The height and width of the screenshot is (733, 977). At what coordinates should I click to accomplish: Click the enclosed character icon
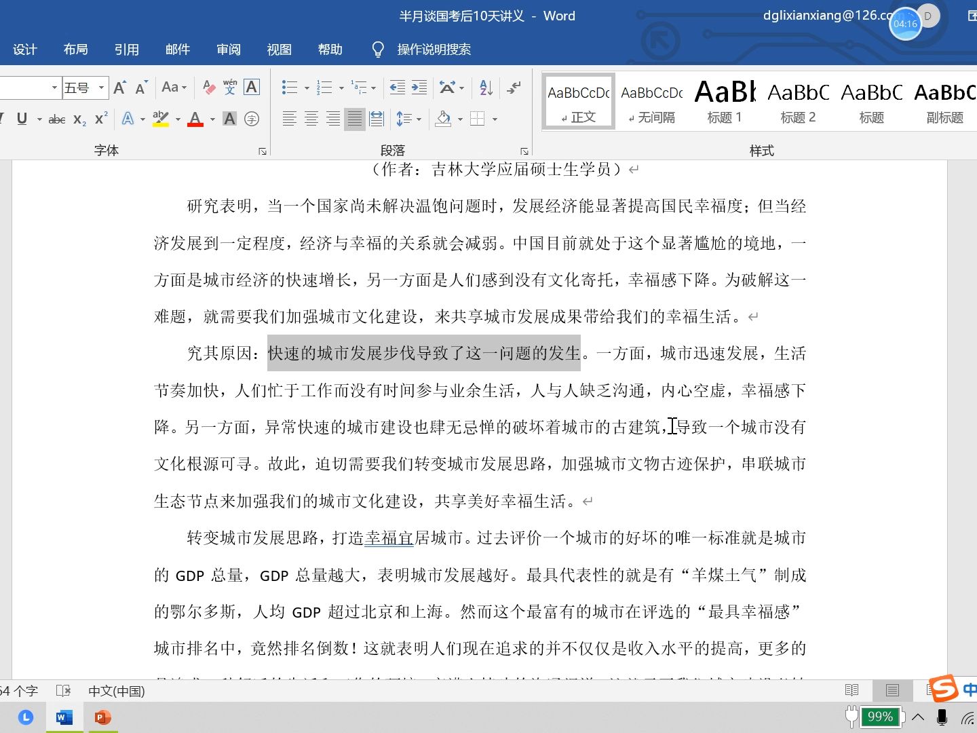coord(252,119)
